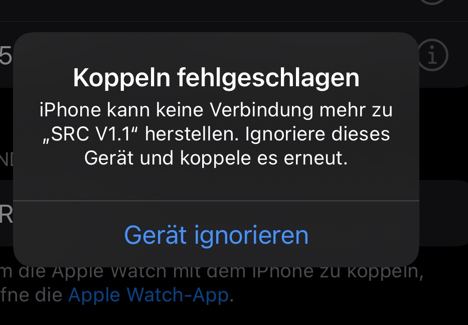The height and width of the screenshot is (325, 468).
Task: Click the dimmed "fne die" footer text
Action: 31,295
